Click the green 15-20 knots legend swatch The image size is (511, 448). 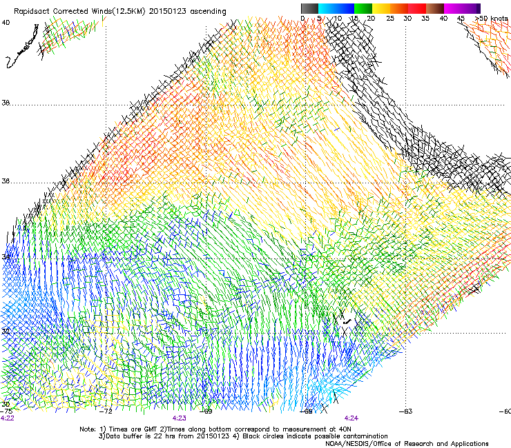coord(363,8)
